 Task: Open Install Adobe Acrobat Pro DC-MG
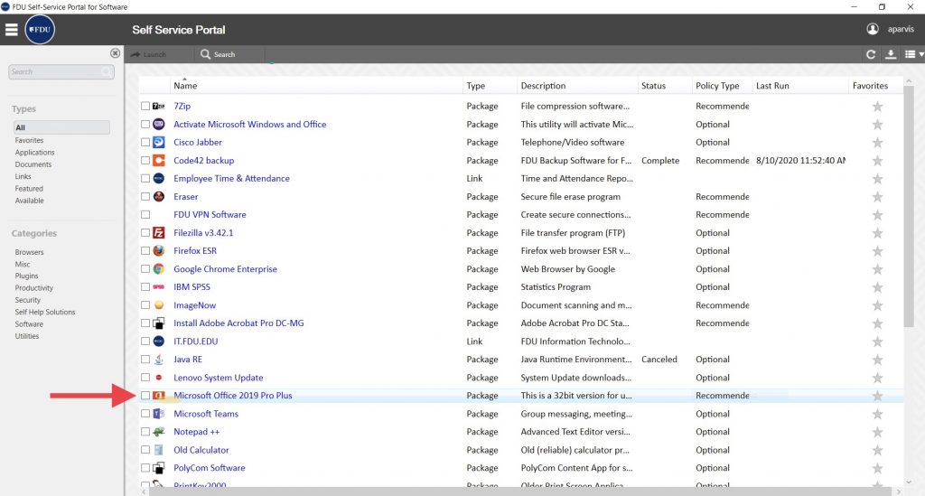(x=238, y=323)
